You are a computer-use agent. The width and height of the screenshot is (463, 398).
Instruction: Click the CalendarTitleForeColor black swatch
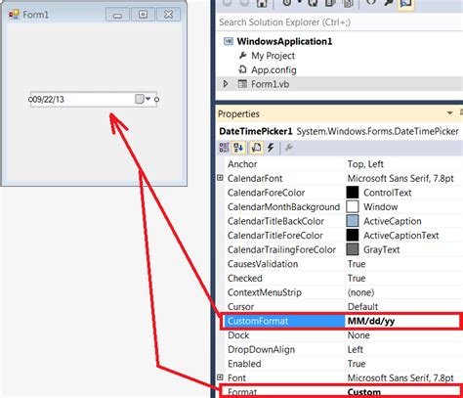[x=353, y=235]
